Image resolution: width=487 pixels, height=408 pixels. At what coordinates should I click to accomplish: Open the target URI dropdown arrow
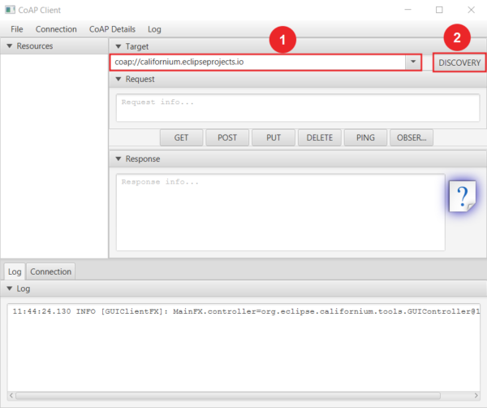pyautogui.click(x=413, y=63)
